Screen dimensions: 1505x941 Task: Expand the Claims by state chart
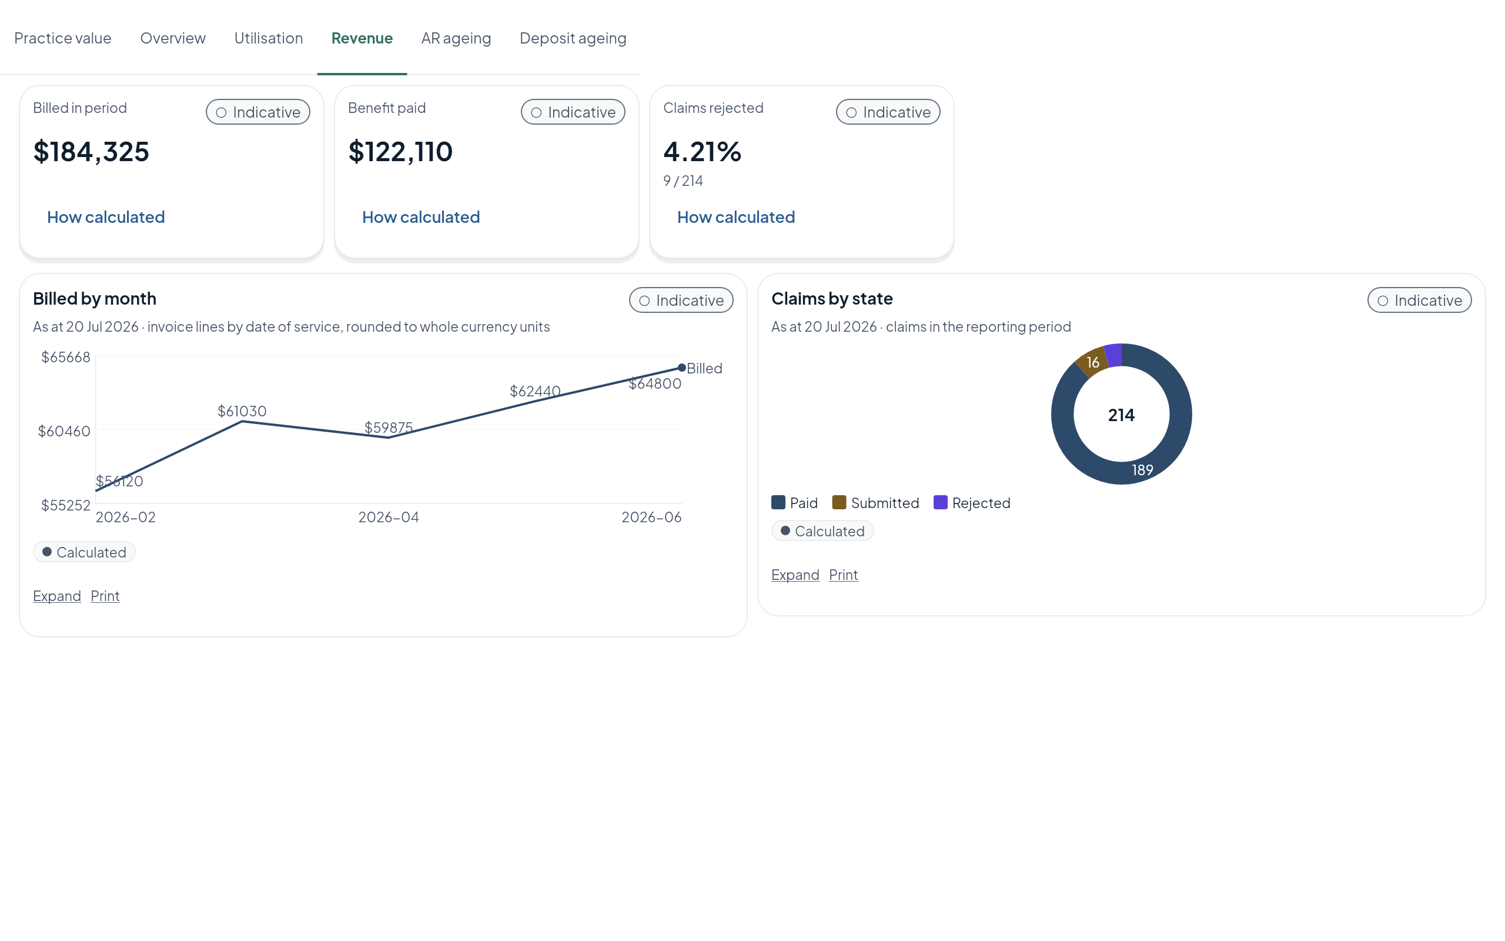tap(795, 575)
